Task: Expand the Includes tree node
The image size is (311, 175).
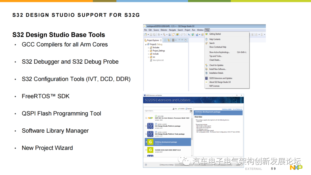Action: point(148,47)
